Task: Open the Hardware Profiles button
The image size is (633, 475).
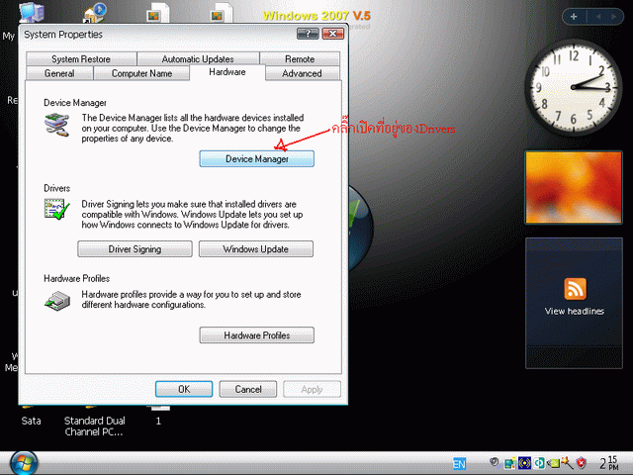Action: [257, 334]
